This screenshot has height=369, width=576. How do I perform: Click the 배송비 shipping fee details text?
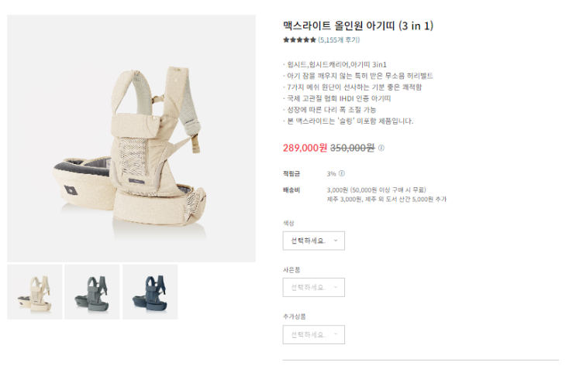(x=386, y=195)
